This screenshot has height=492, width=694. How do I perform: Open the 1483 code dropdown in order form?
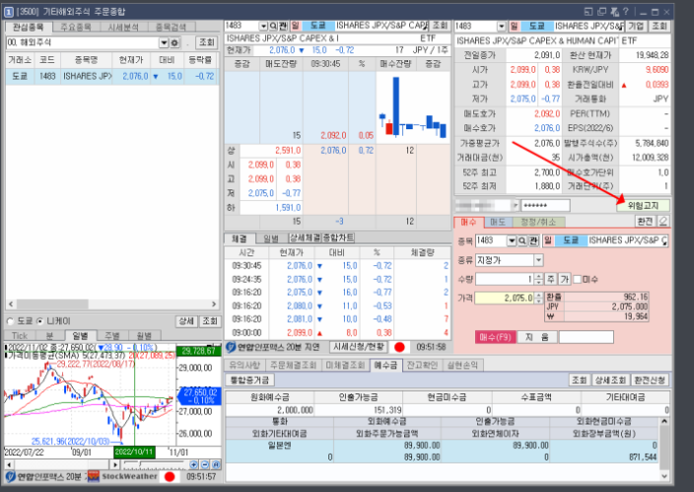[x=512, y=241]
